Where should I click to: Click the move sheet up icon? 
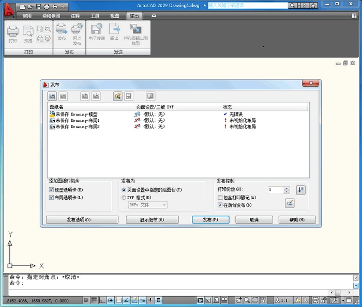85,96
